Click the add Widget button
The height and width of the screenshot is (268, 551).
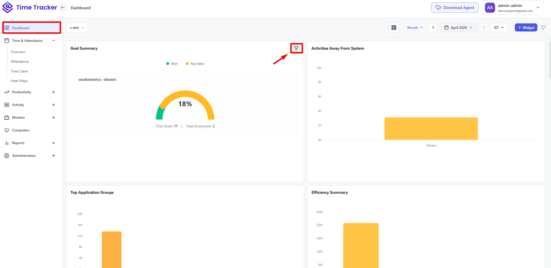click(526, 28)
